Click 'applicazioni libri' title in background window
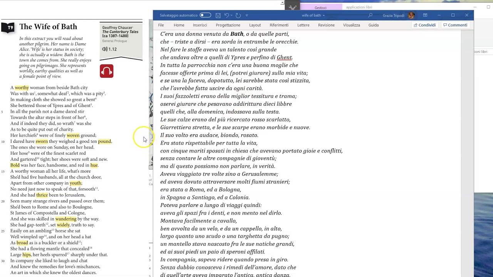 (359, 7)
